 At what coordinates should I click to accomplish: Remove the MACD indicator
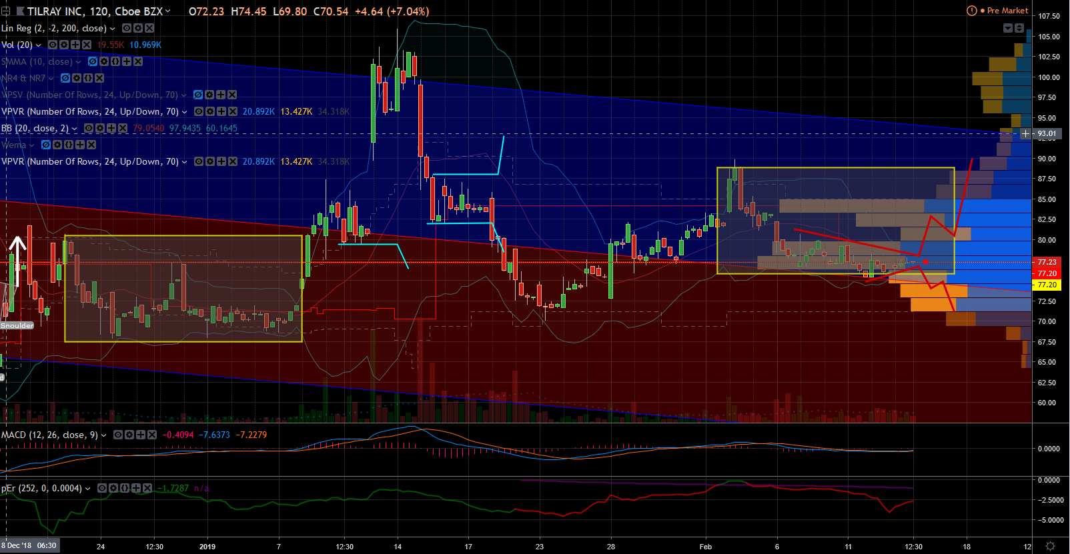point(152,435)
